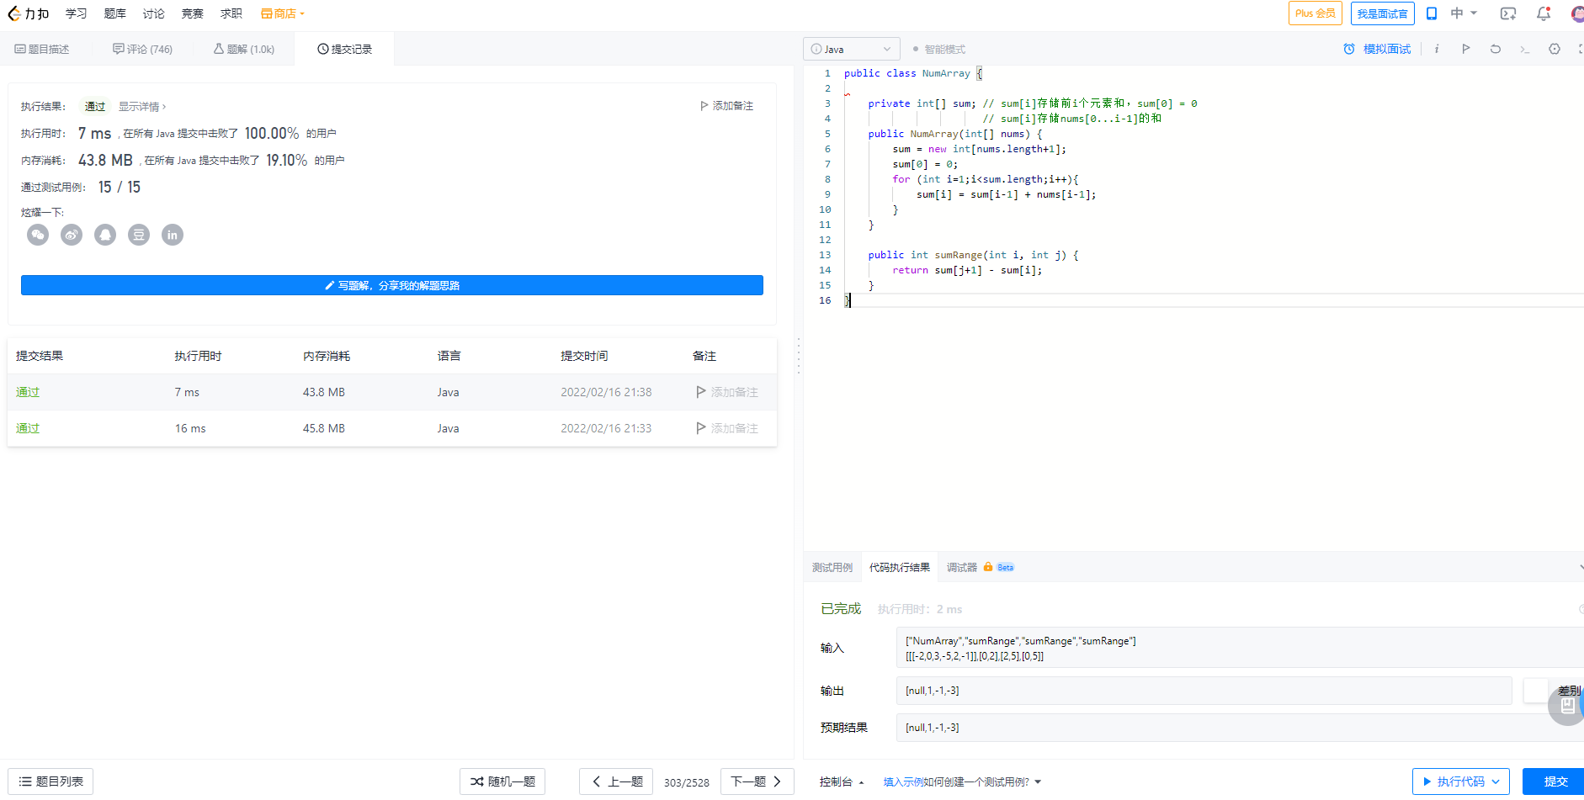Toggle the 智能模式 smart mode

[x=938, y=49]
